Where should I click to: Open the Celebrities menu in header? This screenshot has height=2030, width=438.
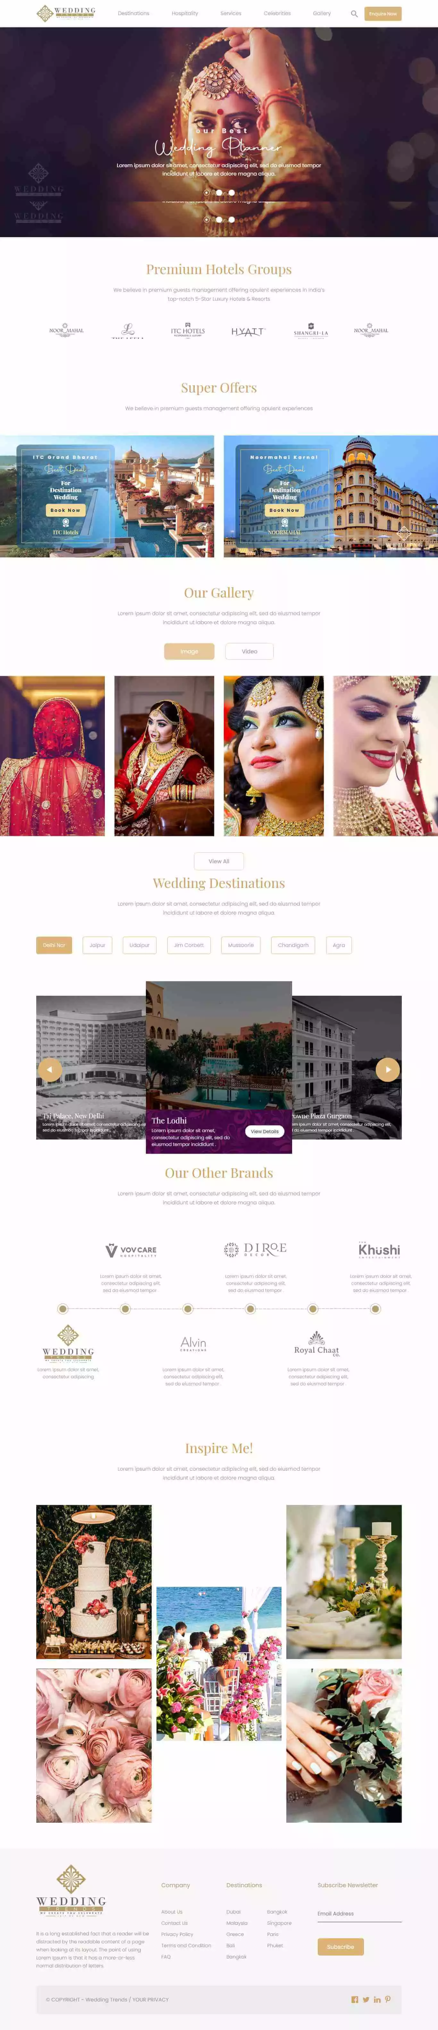(x=277, y=13)
